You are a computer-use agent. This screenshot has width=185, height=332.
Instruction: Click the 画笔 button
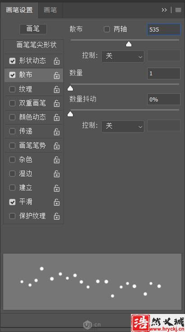point(33,29)
